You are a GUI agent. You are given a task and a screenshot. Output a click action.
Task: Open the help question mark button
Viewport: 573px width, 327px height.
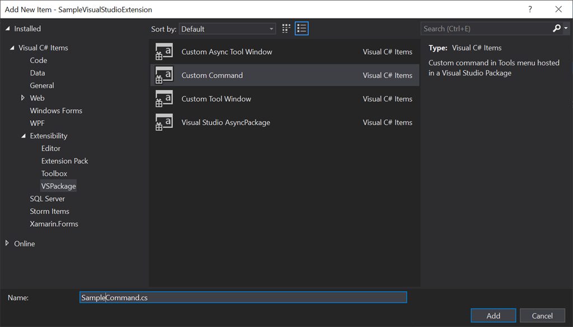[x=530, y=9]
